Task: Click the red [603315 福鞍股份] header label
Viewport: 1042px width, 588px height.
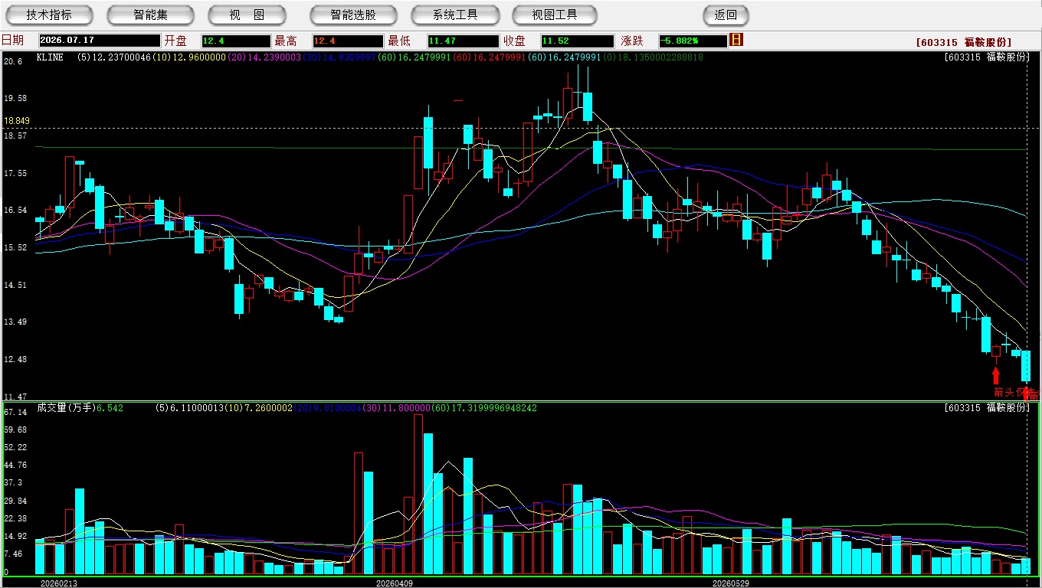Action: [964, 42]
